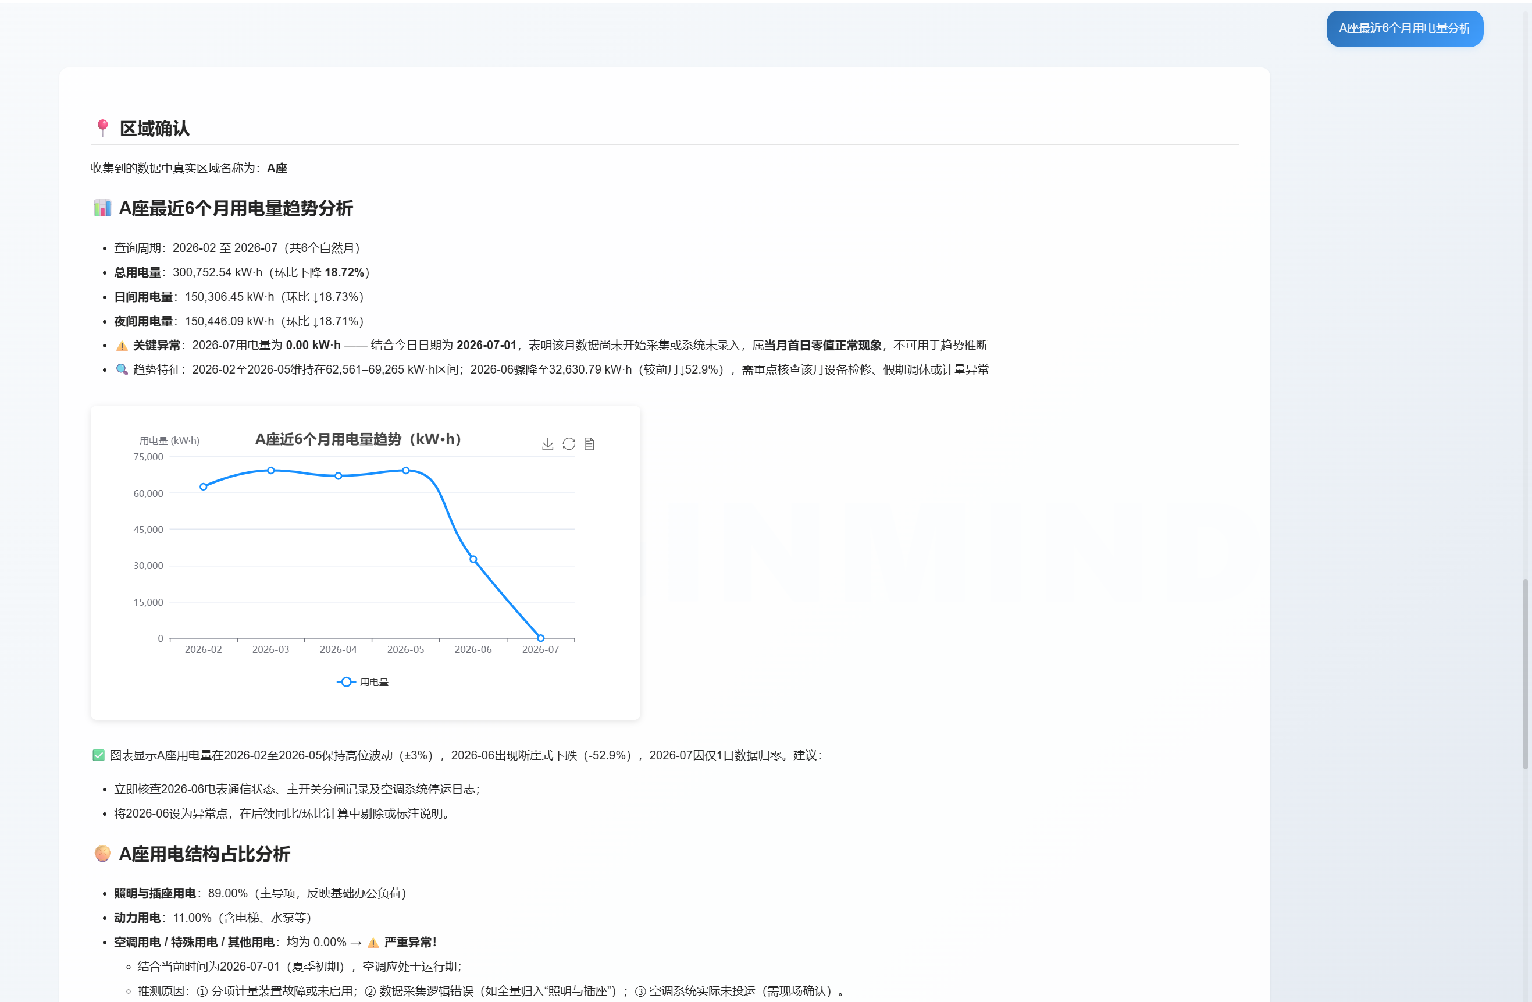
Task: Click the 2026-03 data point on the line
Action: tap(271, 471)
